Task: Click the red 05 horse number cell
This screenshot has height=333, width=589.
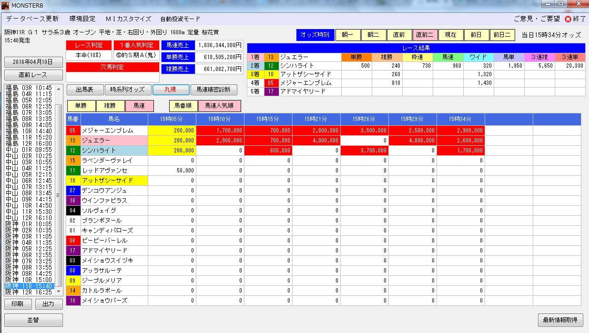Action: coord(73,130)
